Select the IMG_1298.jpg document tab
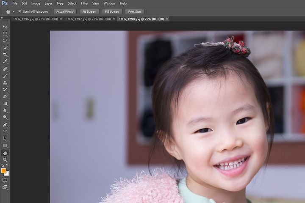 141,19
